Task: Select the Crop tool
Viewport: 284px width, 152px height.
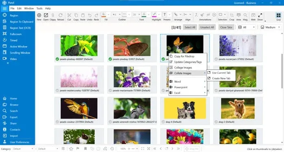Action: (x=232, y=15)
